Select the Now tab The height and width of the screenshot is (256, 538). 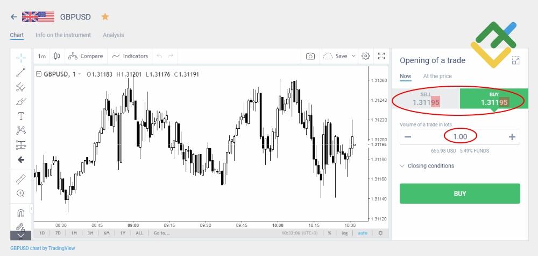pyautogui.click(x=405, y=77)
